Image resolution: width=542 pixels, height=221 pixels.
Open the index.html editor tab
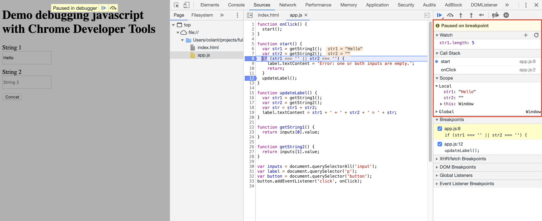[268, 15]
